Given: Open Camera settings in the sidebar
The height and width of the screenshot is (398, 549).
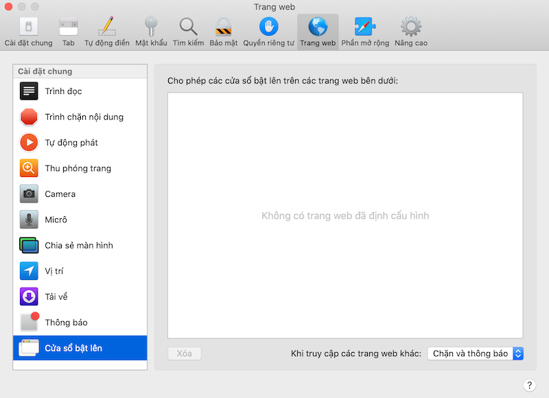Looking at the screenshot, I should point(80,194).
